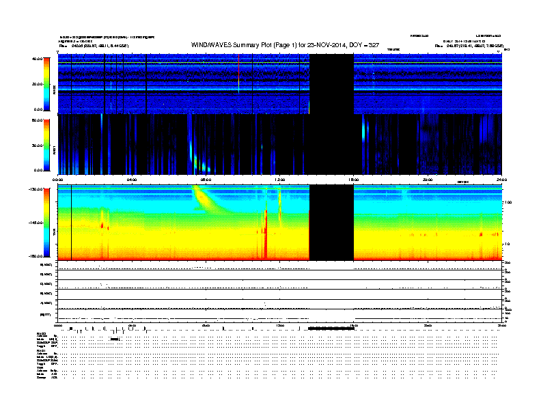Screen dimensions: 541x418
Task: Click the 100 tick label beside TNR panel
Action: (x=508, y=202)
